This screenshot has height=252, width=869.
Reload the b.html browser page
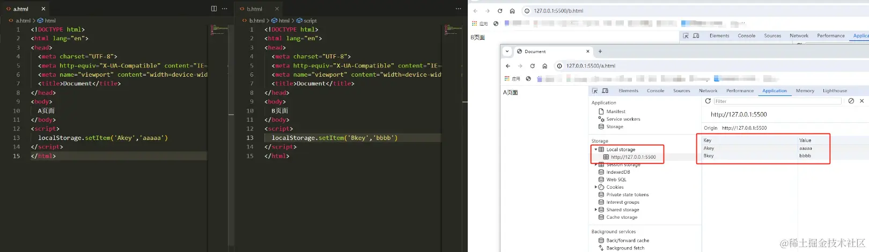pyautogui.click(x=500, y=11)
